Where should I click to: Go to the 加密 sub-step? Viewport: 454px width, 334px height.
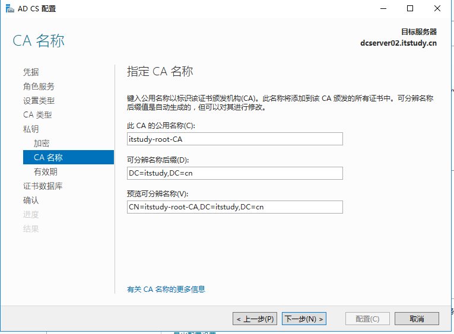[x=42, y=143]
